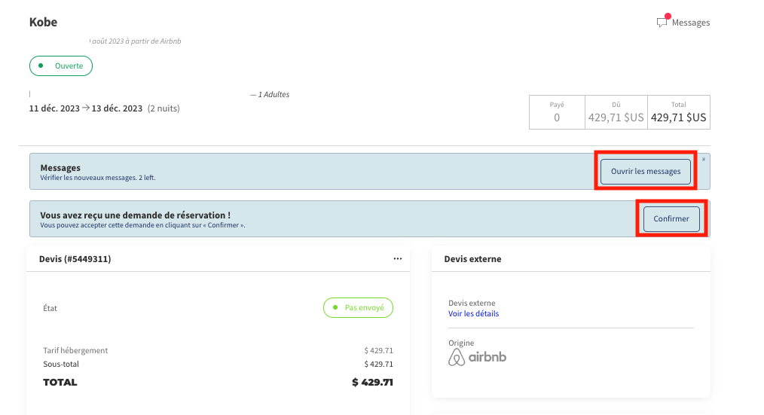Image resolution: width=764 pixels, height=415 pixels.
Task: Click the check-in date 11 déc. 2023
Action: [x=54, y=108]
